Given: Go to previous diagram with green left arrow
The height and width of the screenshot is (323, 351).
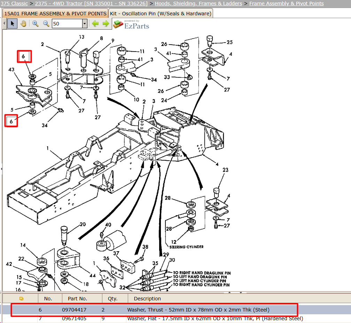Looking at the screenshot, I should 95,24.
